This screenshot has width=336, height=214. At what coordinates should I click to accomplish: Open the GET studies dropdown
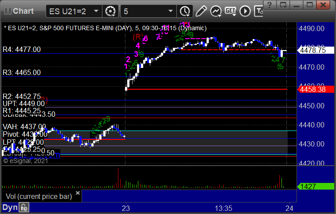coord(231,11)
